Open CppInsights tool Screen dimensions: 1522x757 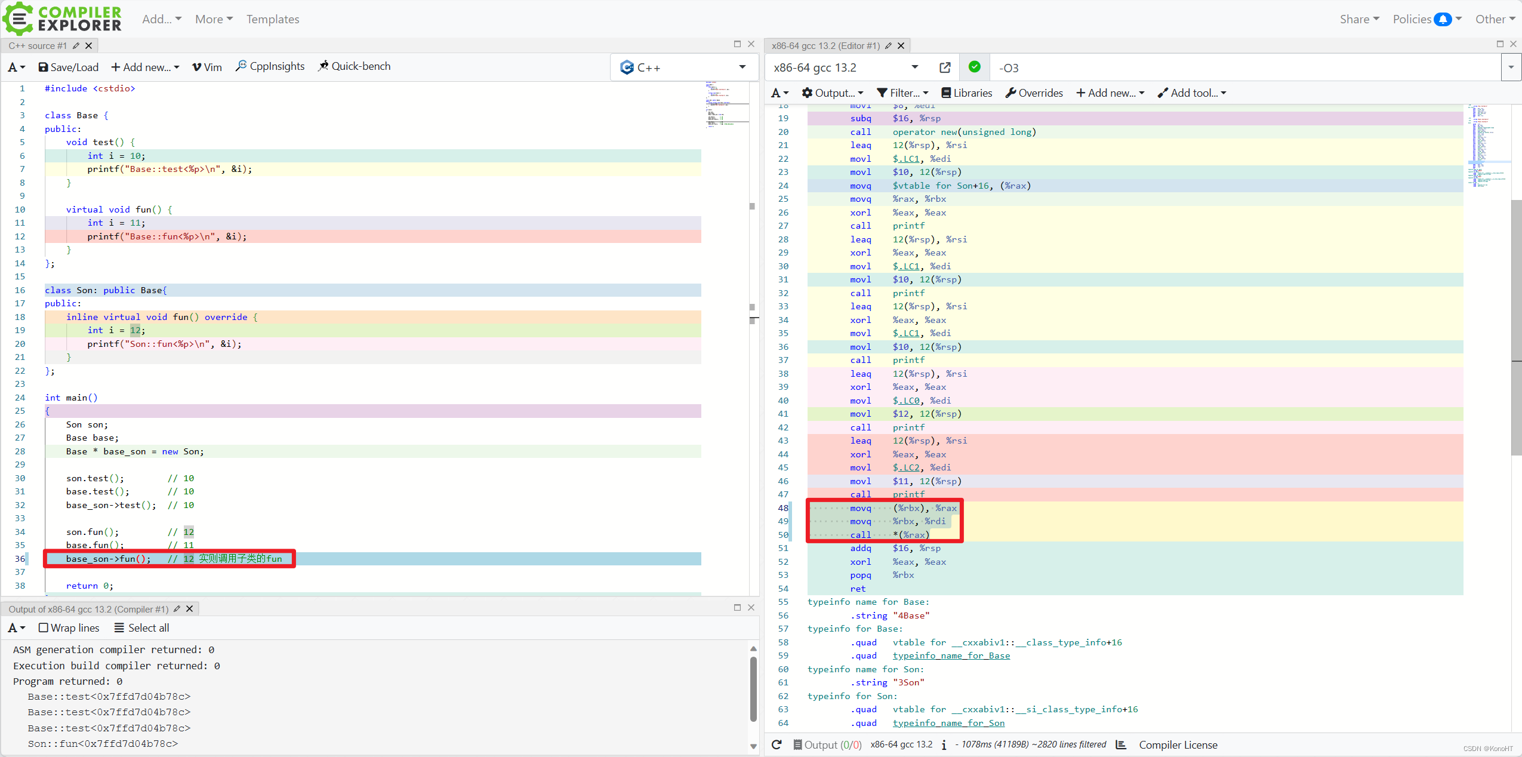pyautogui.click(x=270, y=66)
